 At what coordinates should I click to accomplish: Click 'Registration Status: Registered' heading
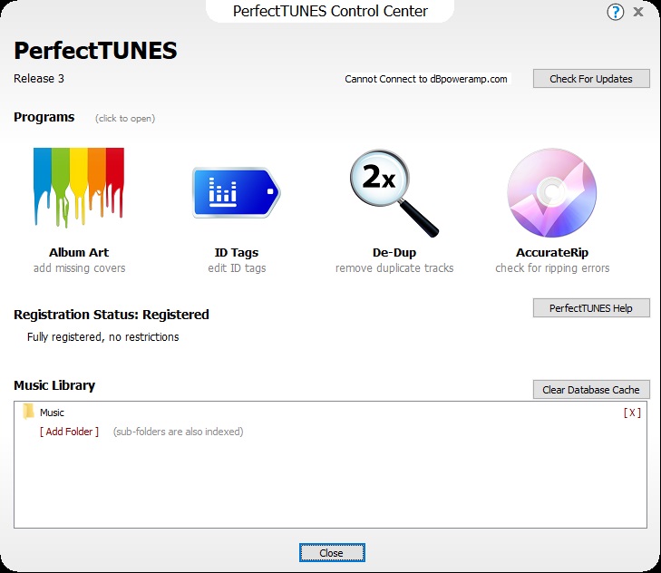coord(112,315)
